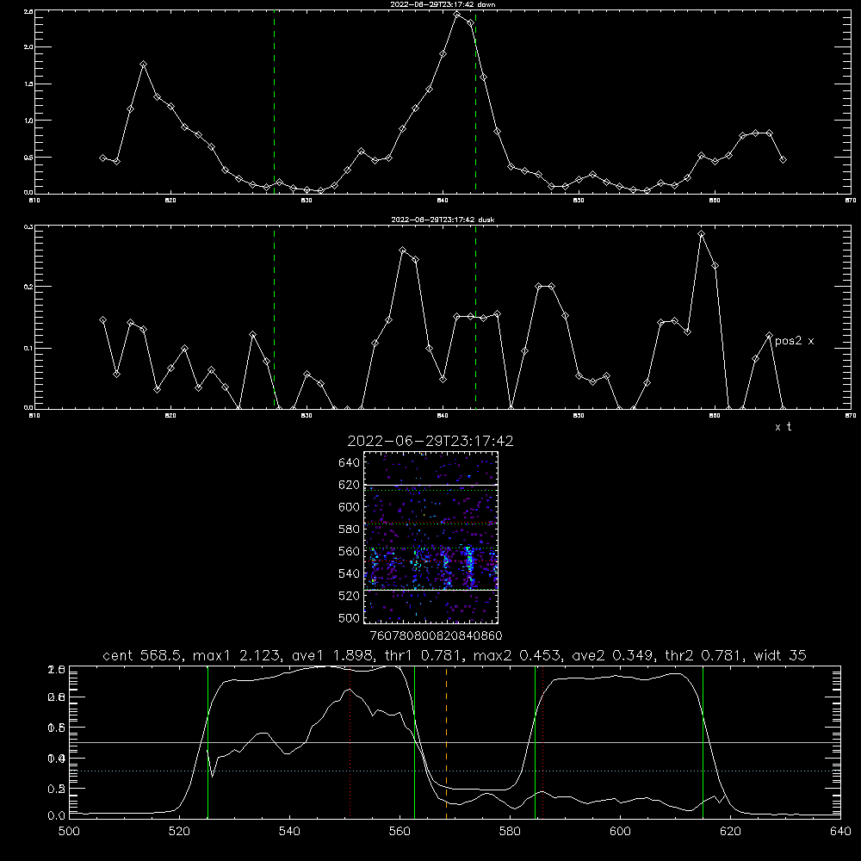Click the left red dotted line in the profile plot
This screenshot has width=861, height=861.
coord(350,742)
